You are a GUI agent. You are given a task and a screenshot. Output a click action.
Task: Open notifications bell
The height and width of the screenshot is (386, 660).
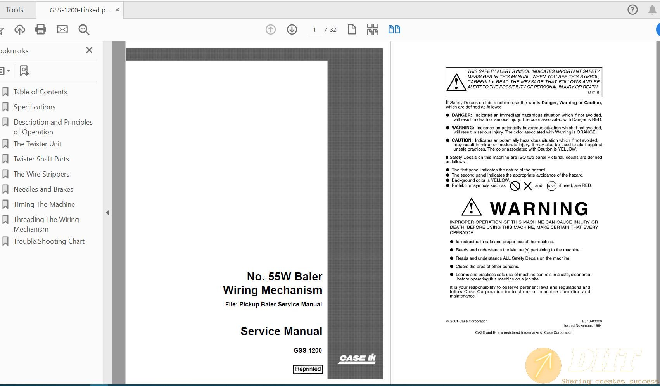(652, 10)
